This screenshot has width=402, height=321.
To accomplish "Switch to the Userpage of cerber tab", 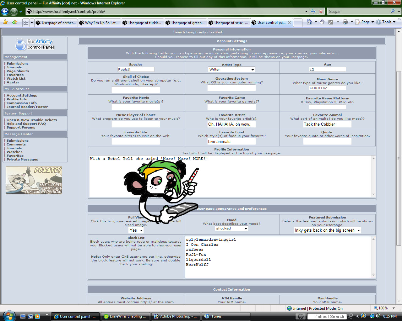I will 56,23.
